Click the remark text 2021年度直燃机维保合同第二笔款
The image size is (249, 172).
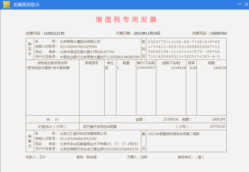pos(174,134)
